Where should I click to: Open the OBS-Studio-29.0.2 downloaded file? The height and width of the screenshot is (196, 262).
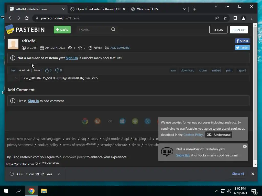point(35,174)
